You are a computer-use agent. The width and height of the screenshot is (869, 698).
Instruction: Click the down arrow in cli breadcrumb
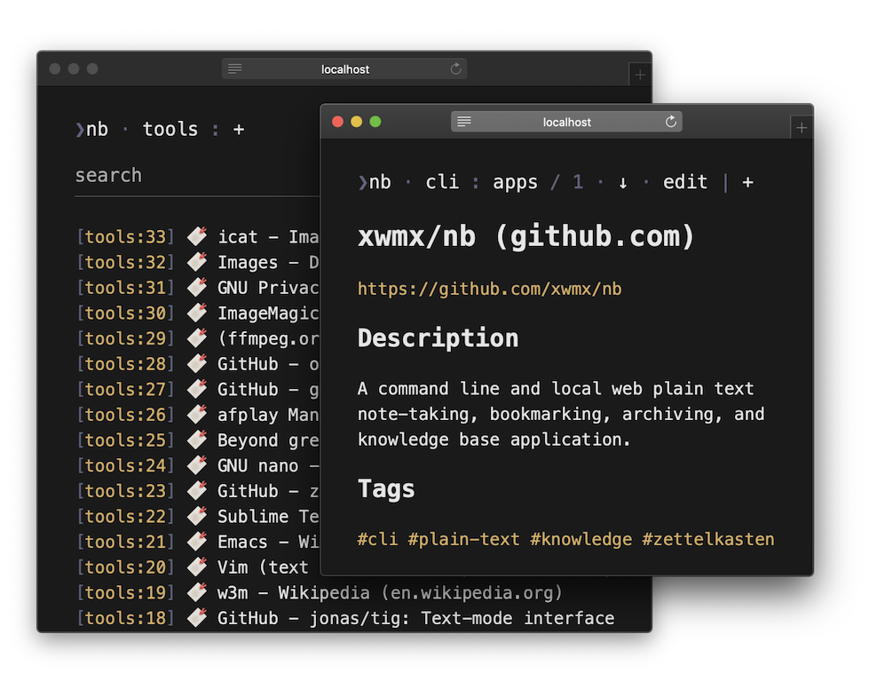(623, 183)
